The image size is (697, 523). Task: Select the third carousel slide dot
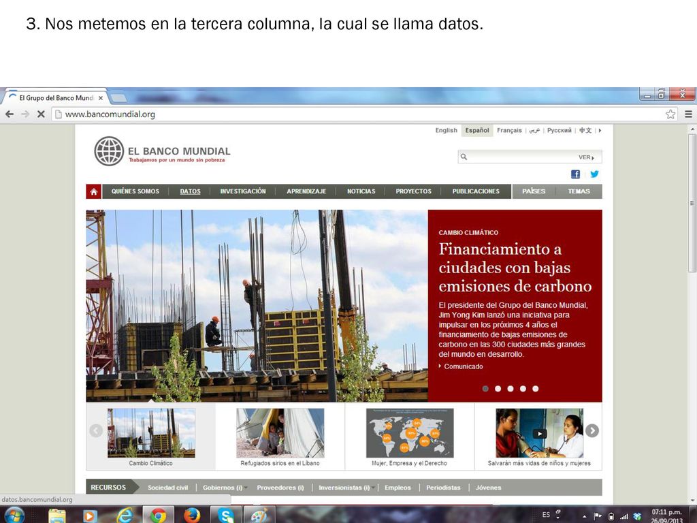click(510, 389)
